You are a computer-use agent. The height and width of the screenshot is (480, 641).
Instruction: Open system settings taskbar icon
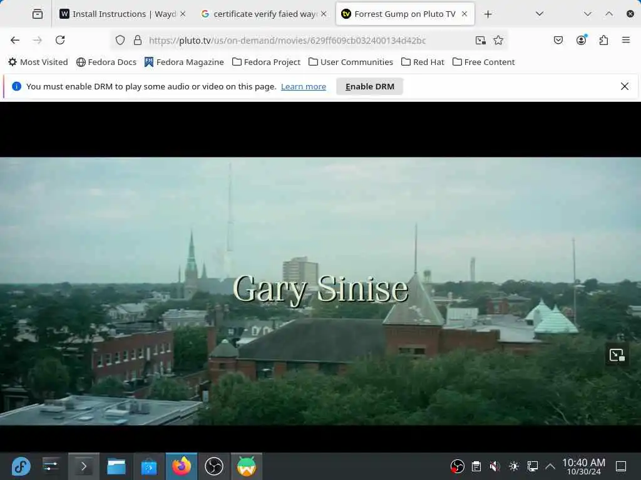[51, 466]
